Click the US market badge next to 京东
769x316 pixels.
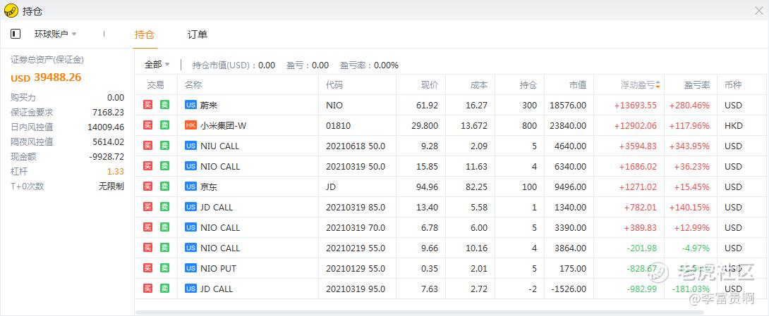[190, 187]
